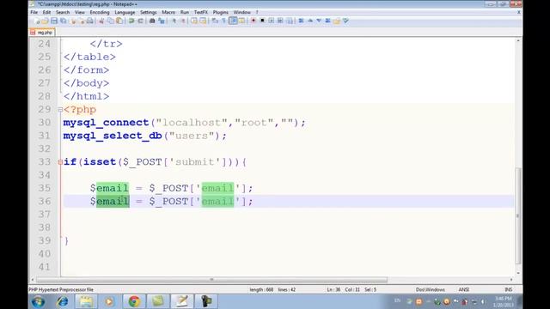Toggle Word wrap in the toolbar

point(215,21)
